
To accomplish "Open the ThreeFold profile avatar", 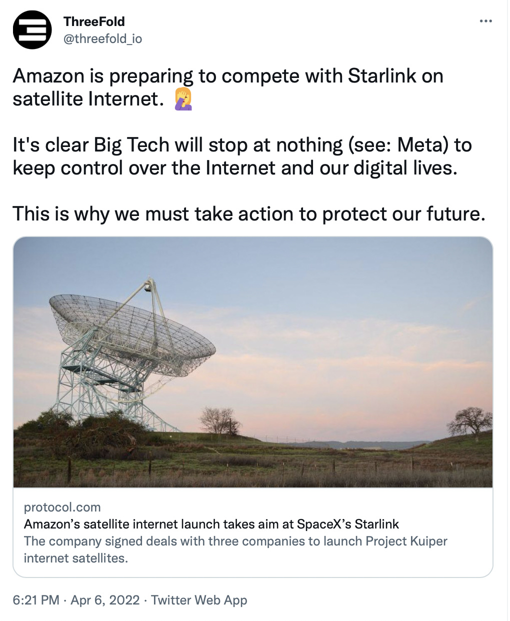I will click(32, 29).
